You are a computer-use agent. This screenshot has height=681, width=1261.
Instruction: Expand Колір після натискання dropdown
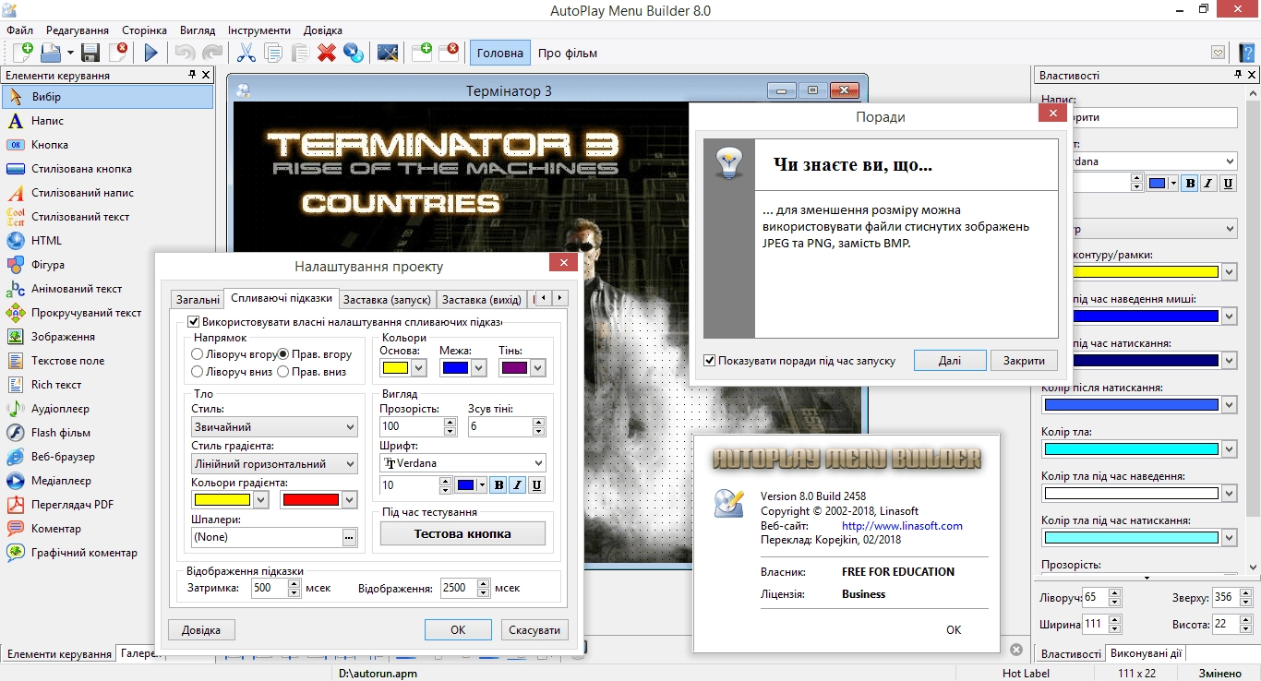tap(1229, 405)
